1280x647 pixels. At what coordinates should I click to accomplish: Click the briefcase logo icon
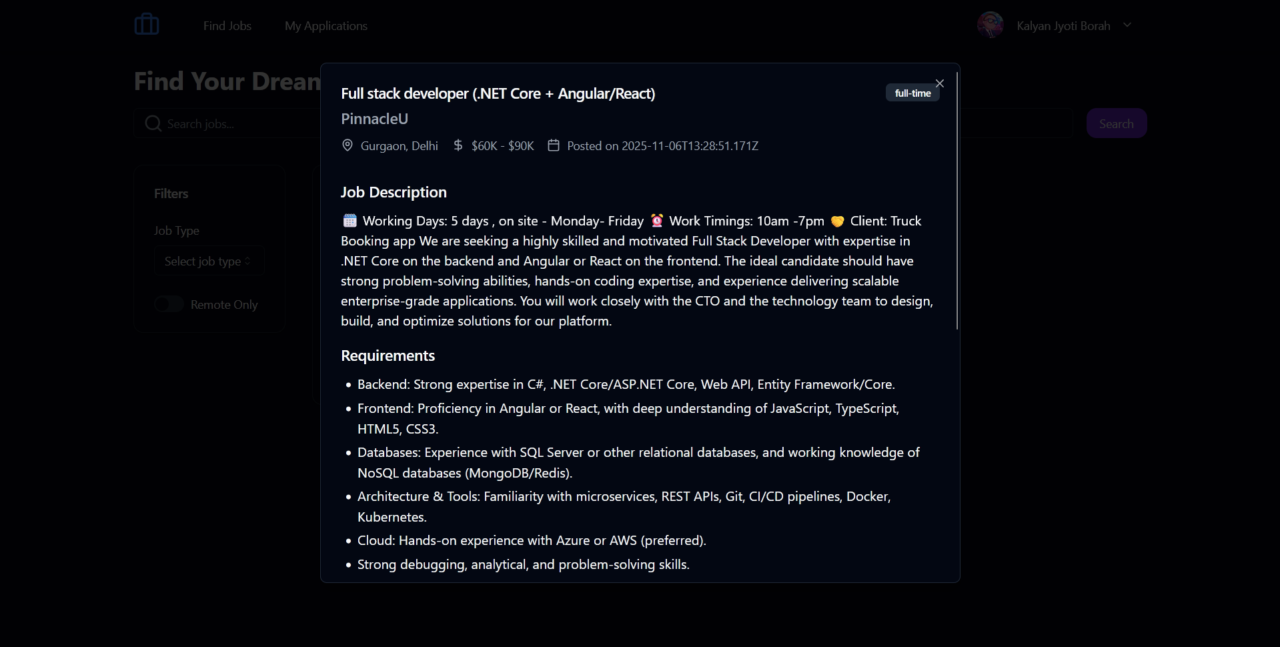coord(147,25)
